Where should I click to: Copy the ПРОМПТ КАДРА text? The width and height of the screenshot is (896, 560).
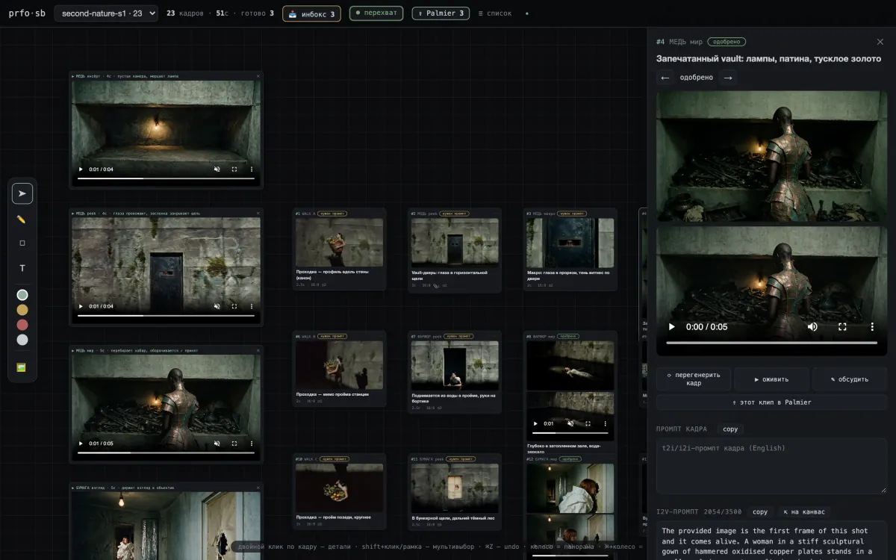pyautogui.click(x=730, y=429)
